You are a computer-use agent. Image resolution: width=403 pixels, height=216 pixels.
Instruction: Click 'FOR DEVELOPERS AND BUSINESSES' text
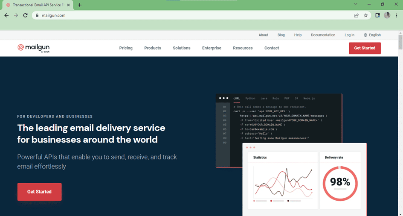coord(55,117)
